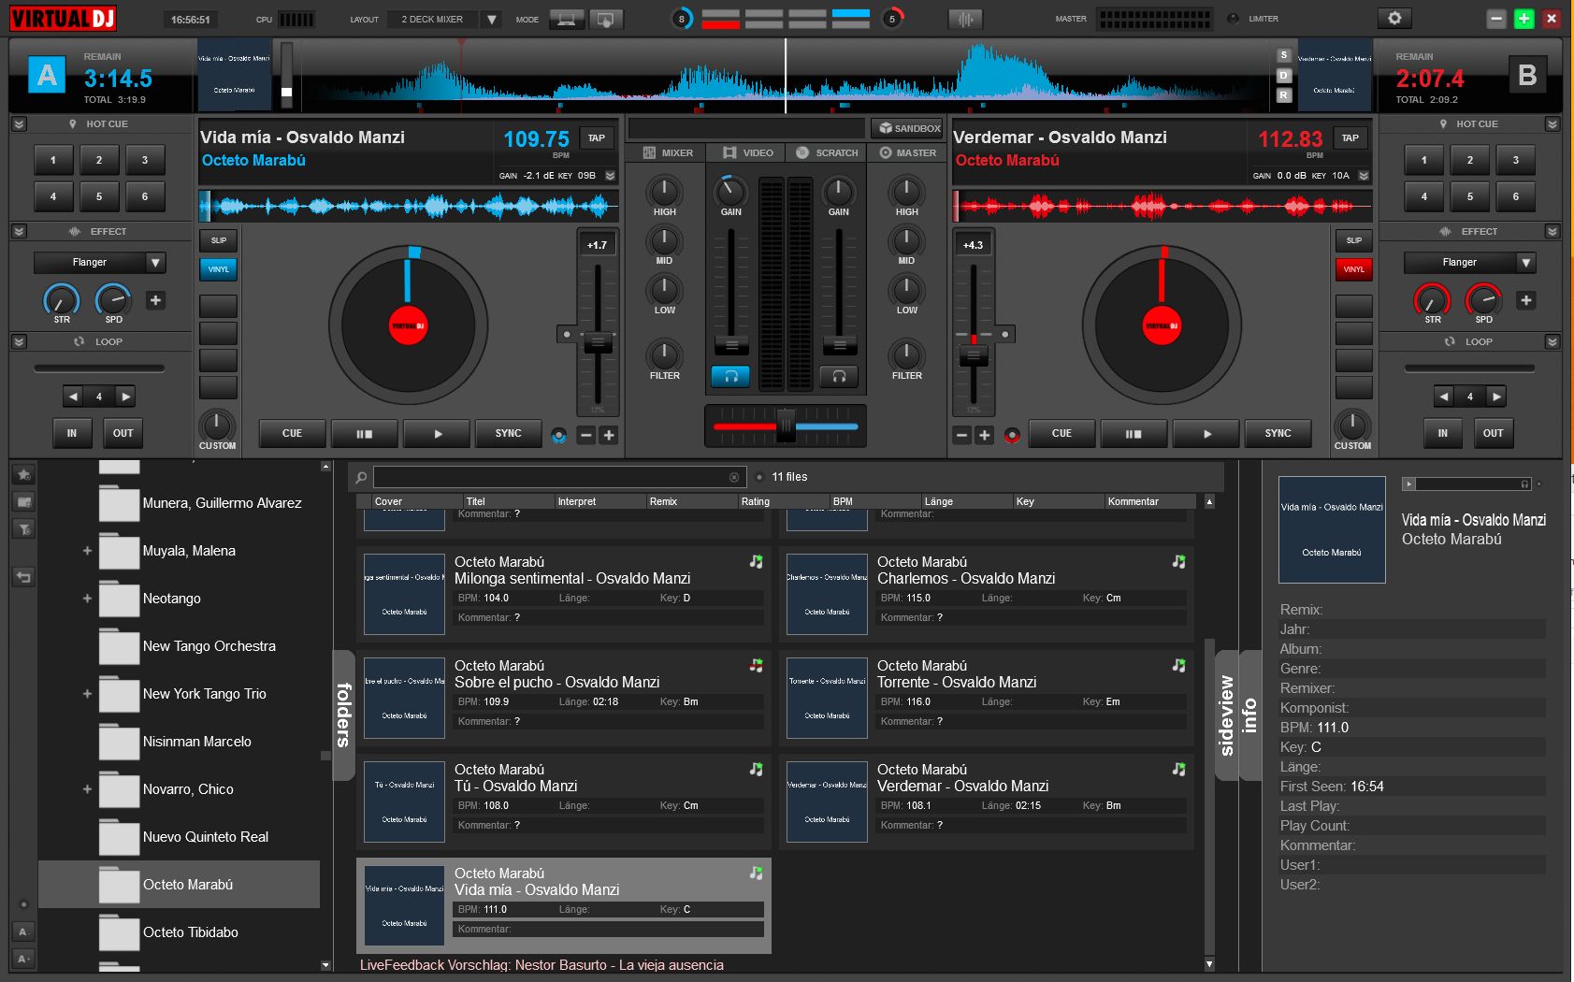This screenshot has width=1574, height=982.
Task: Expand the New York Tango Trio folder
Action: [87, 694]
